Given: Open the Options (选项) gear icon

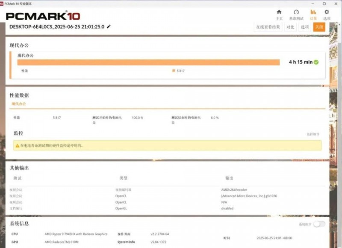Looking at the screenshot, I should [x=327, y=12].
